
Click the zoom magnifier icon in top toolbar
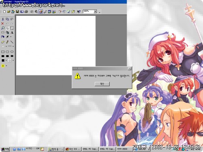tap(36, 12)
